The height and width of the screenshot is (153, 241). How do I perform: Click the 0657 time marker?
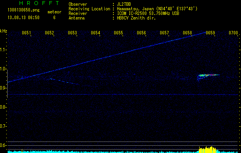pyautogui.click(x=164, y=33)
